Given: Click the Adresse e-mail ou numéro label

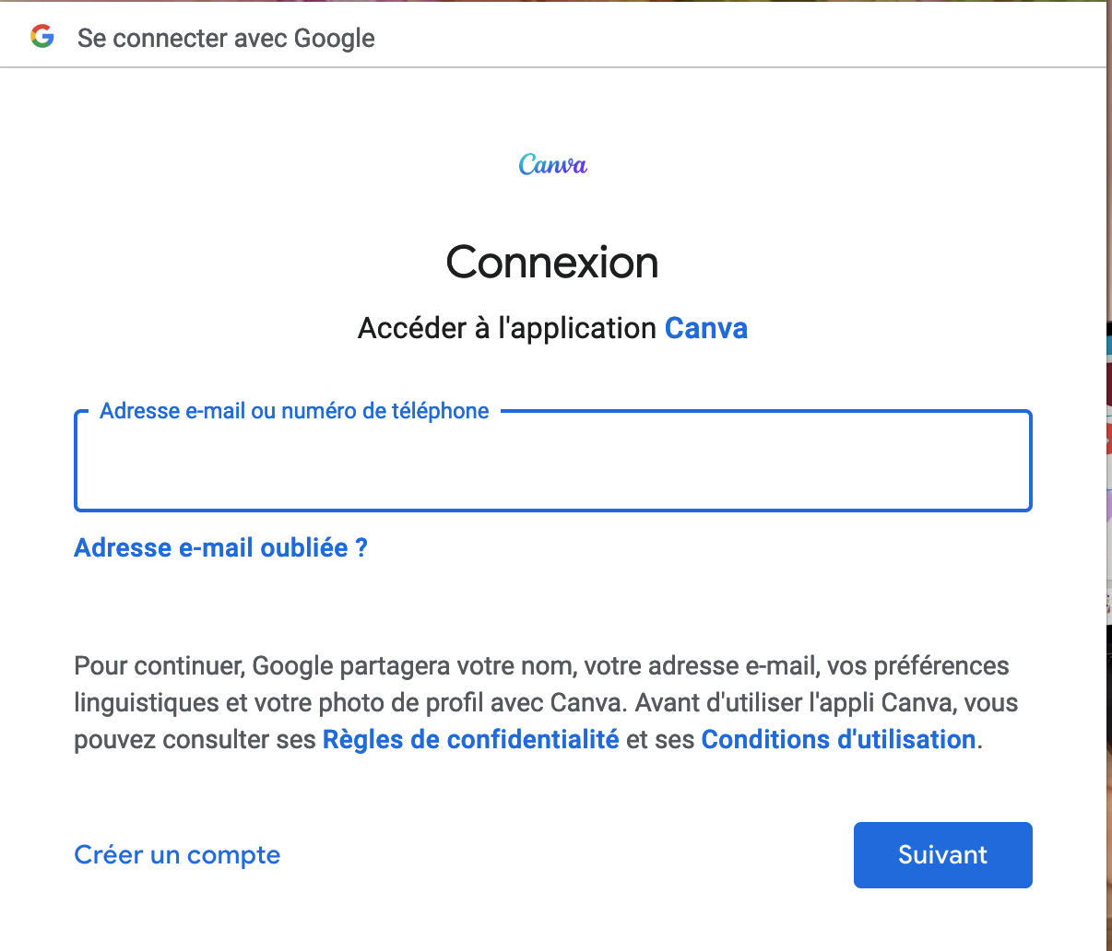Looking at the screenshot, I should point(294,411).
